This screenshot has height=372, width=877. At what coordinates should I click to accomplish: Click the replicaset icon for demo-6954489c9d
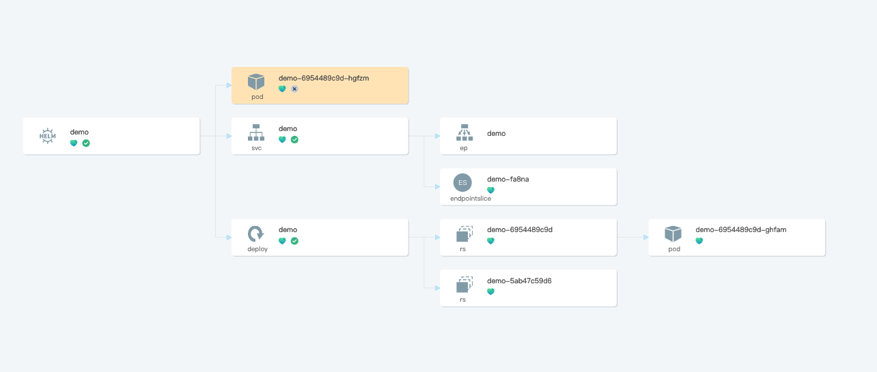coord(464,234)
